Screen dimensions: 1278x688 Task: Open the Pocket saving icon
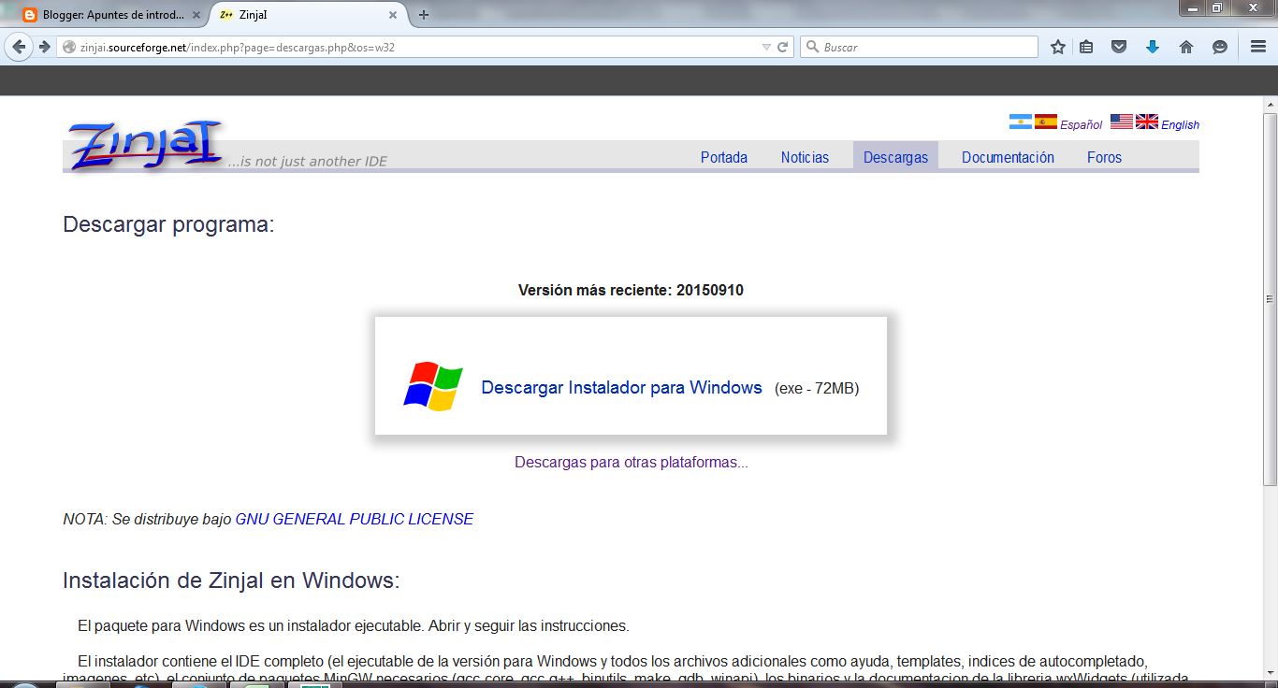(1118, 46)
